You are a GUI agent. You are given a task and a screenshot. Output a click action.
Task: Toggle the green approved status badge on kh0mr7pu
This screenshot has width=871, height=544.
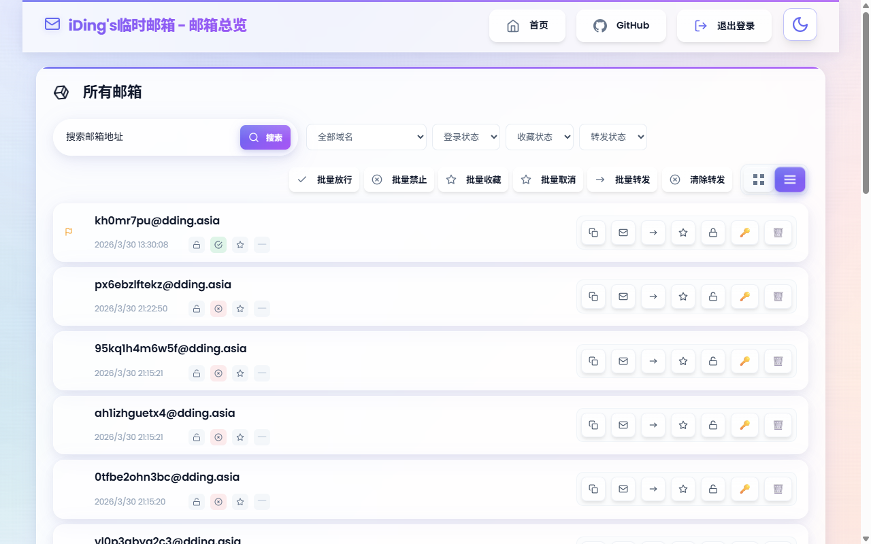point(218,245)
